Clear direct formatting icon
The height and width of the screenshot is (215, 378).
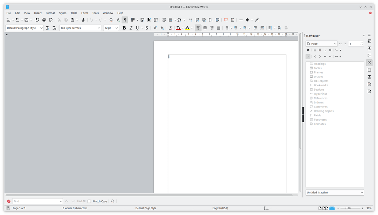coord(170,28)
